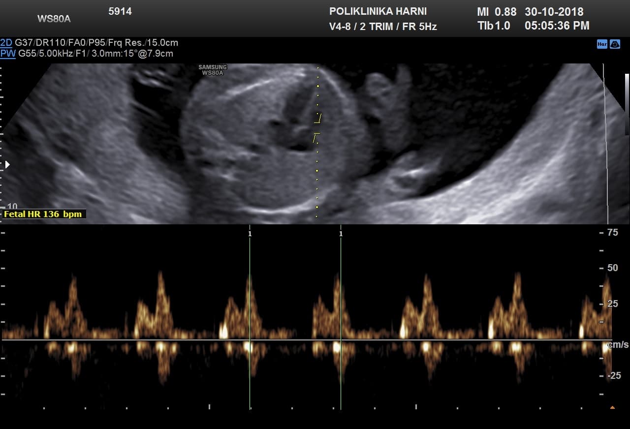The height and width of the screenshot is (429, 630).
Task: Click the Doppler sample gate on cursor line
Action: coord(317,127)
